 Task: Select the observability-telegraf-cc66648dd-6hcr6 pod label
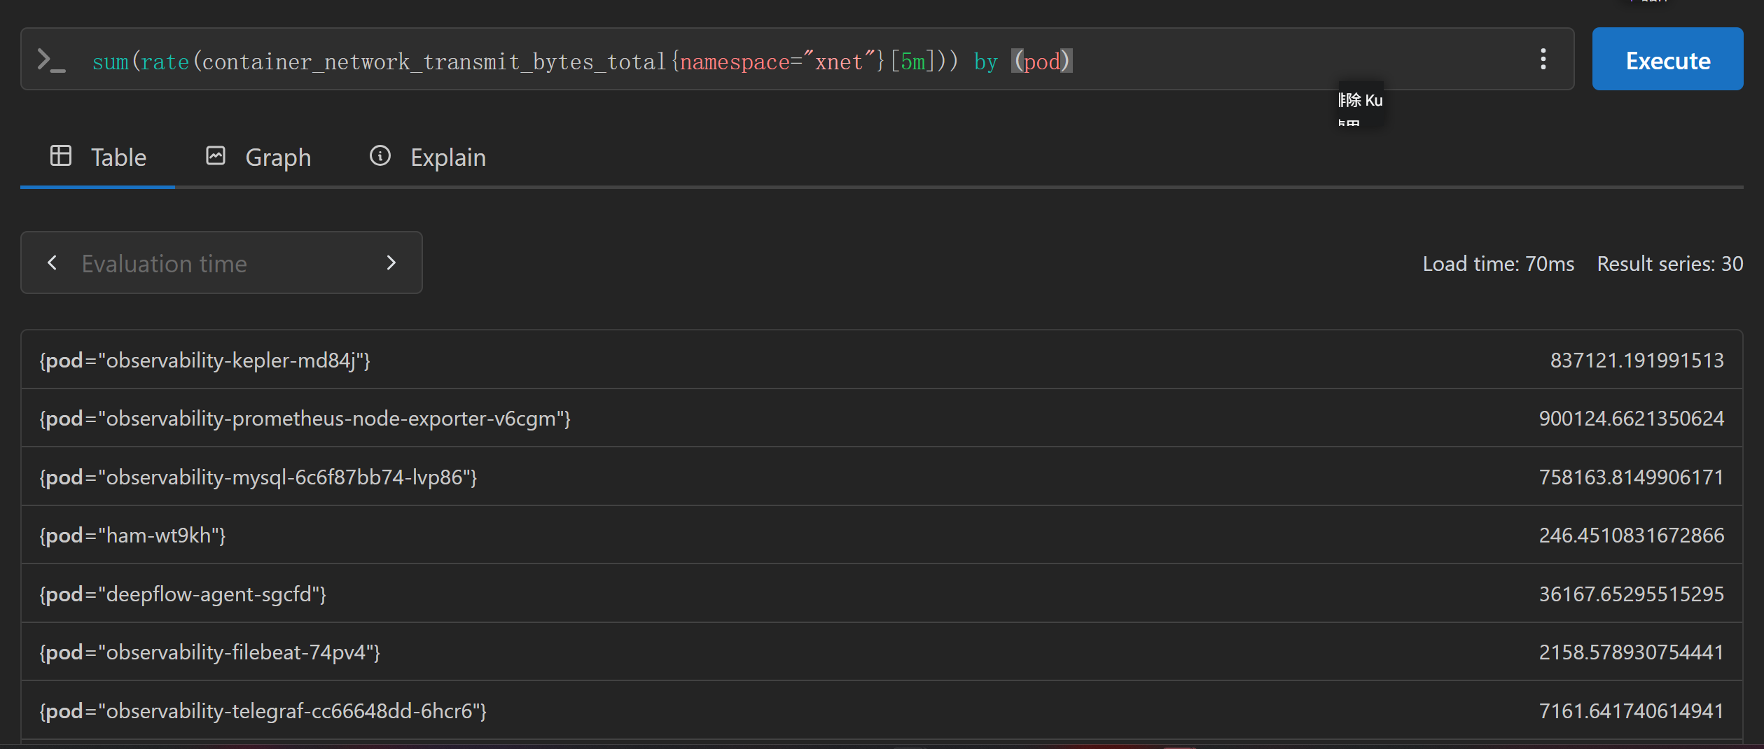(x=263, y=711)
